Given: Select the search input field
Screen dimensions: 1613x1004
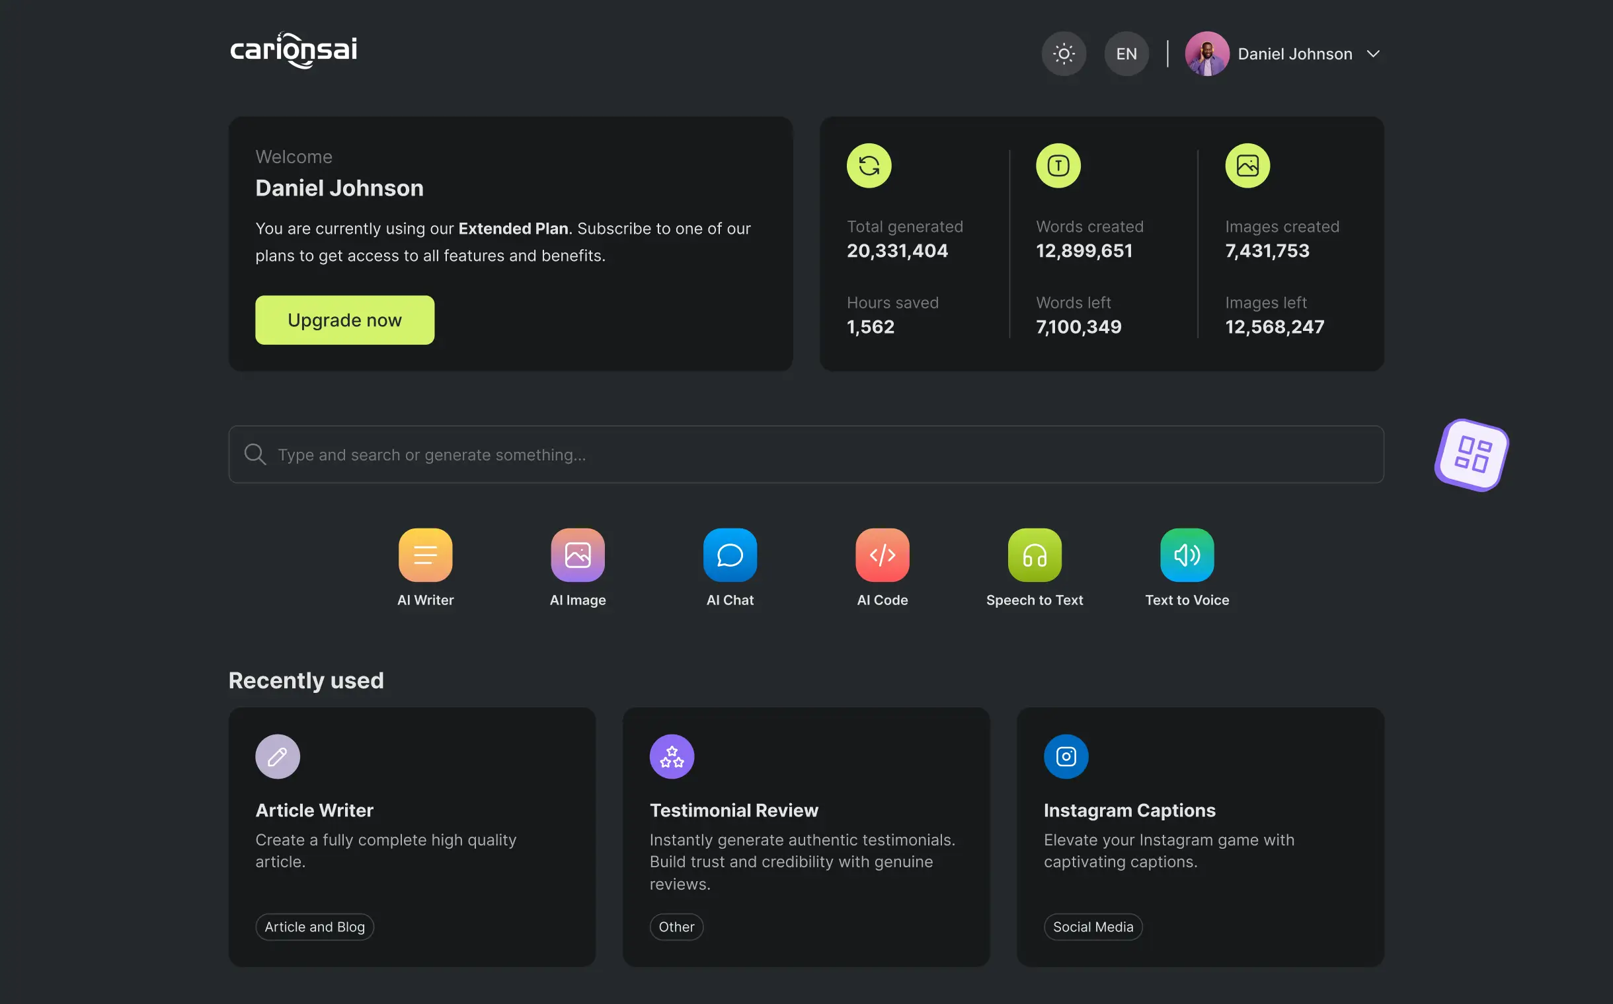Looking at the screenshot, I should click(x=806, y=453).
